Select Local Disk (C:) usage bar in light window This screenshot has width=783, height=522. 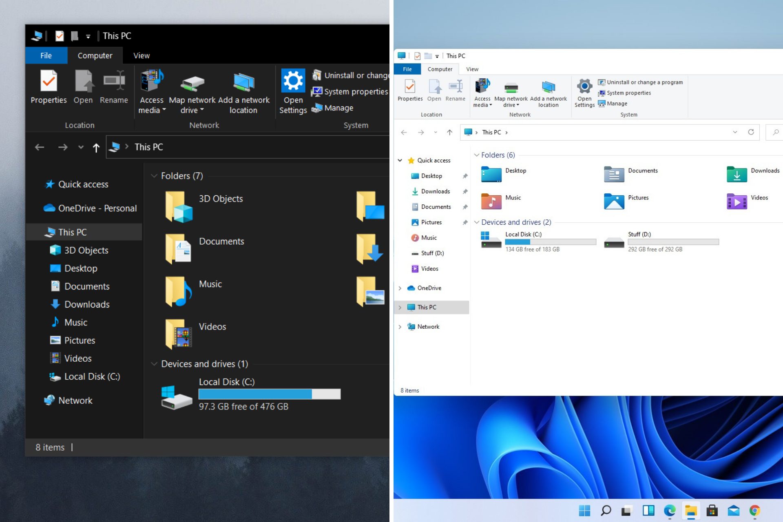(550, 242)
